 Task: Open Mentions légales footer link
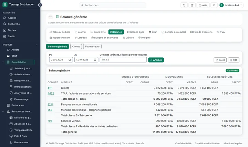[x=233, y=143]
